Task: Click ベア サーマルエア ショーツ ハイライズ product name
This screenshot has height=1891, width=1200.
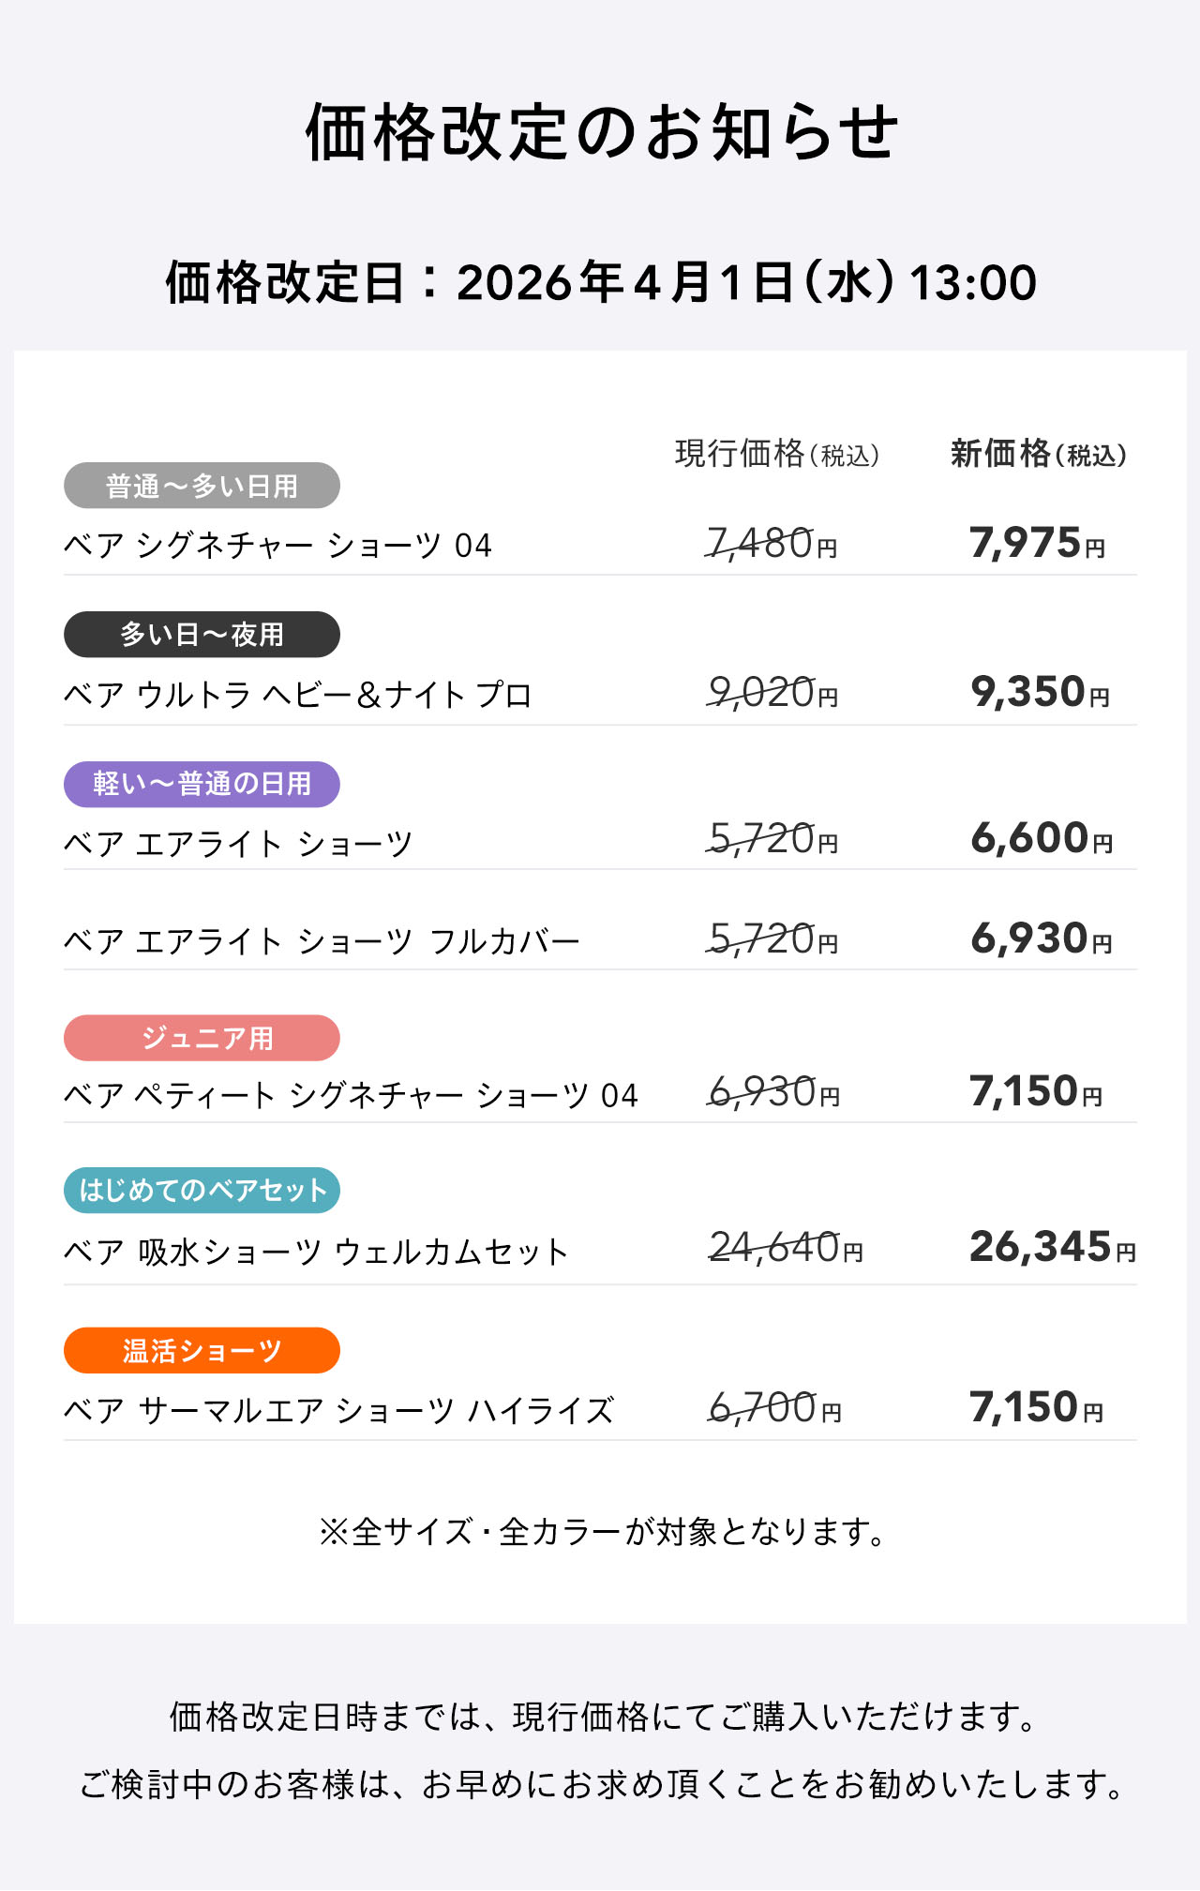Action: (338, 1410)
